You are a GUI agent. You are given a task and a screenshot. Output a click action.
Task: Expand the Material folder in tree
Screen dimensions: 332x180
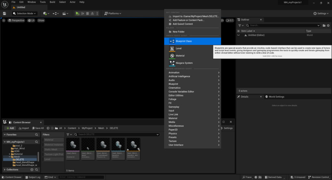[x=10, y=154]
